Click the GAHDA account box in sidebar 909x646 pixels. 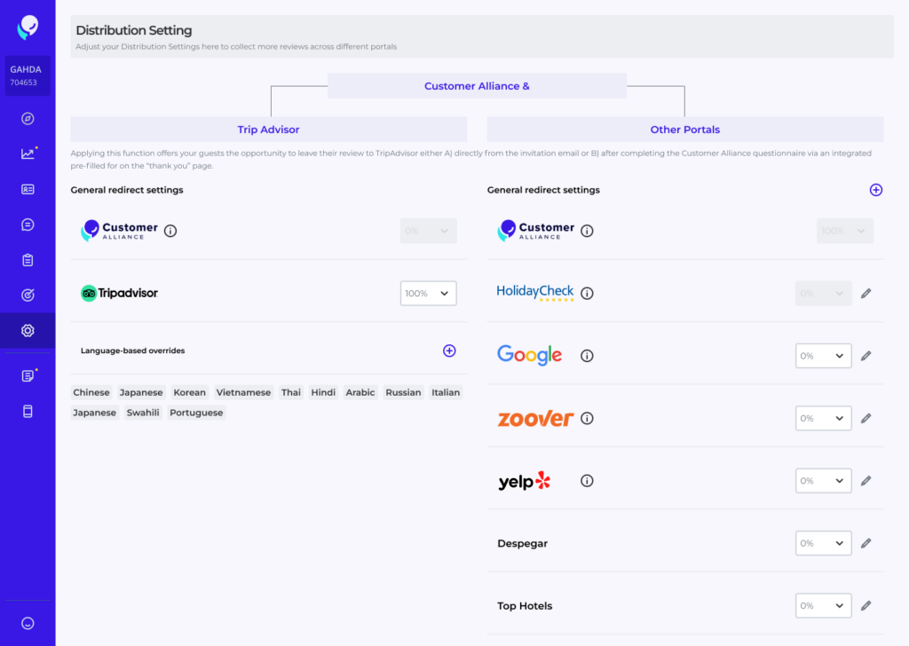point(28,75)
